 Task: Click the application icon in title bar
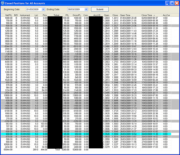(x=3, y=3)
